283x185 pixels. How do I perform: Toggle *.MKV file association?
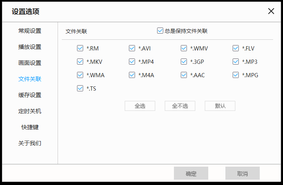[x=80, y=62]
